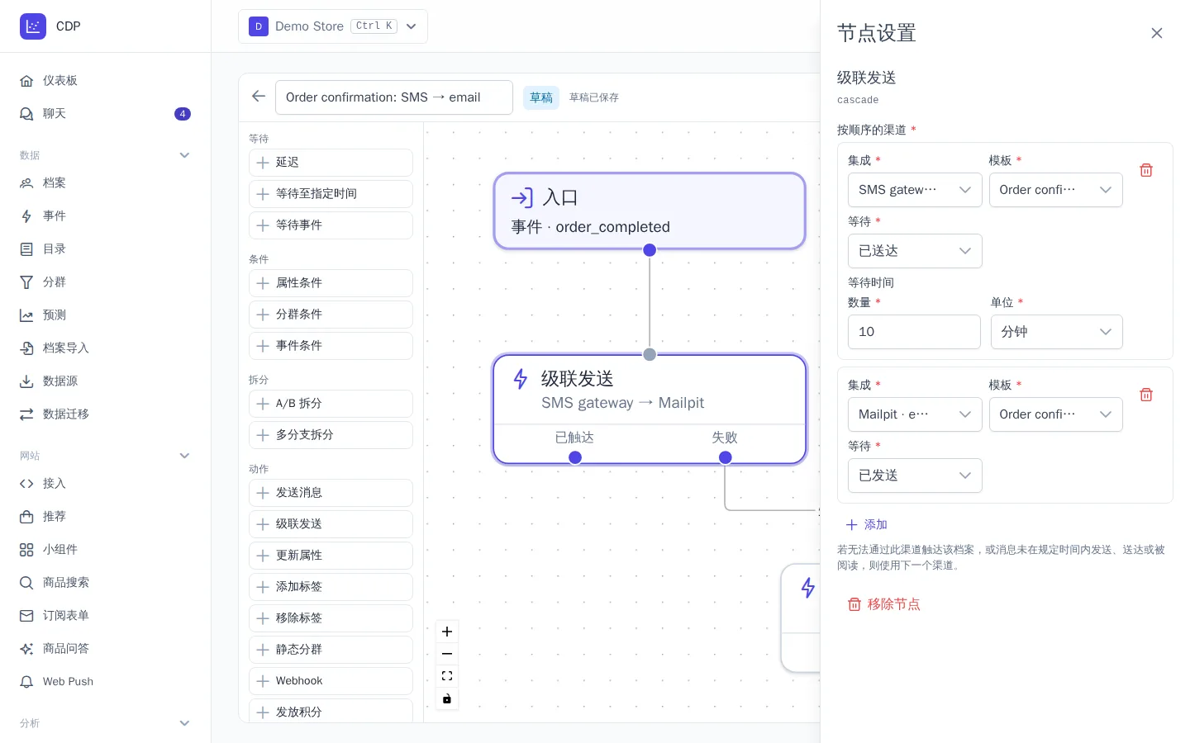Zoom in on the canvas
This screenshot has height=743, width=1190.
pos(447,632)
